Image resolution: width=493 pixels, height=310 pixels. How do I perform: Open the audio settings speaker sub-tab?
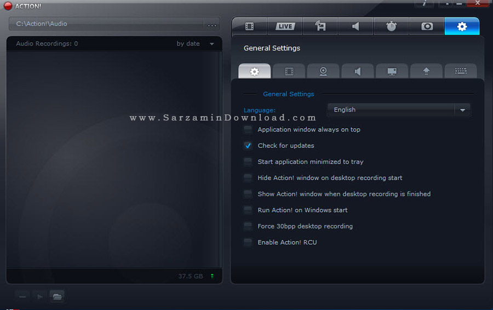pos(358,71)
